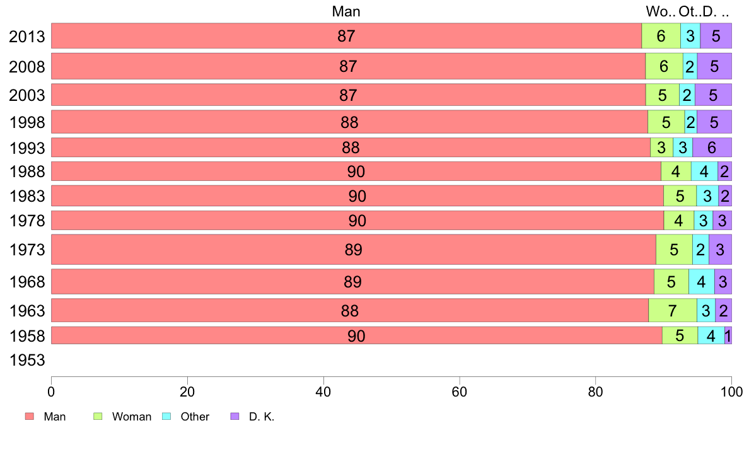The image size is (749, 464).
Task: Click the 1988 Other segment labeled 4
Action: (705, 171)
